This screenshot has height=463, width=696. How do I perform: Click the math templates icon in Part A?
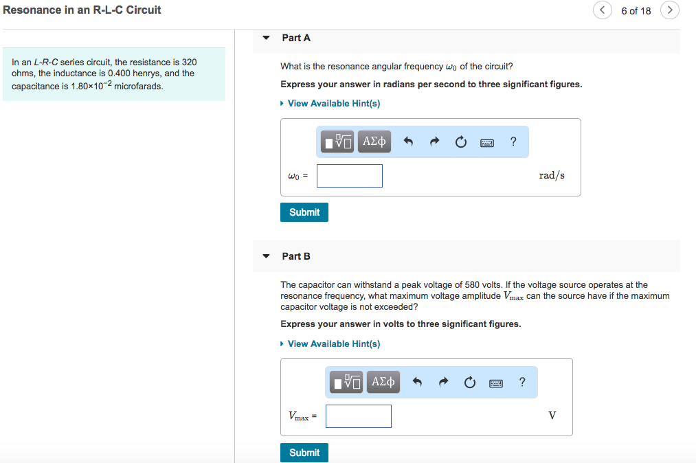pos(338,142)
